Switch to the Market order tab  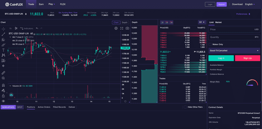click(x=218, y=22)
